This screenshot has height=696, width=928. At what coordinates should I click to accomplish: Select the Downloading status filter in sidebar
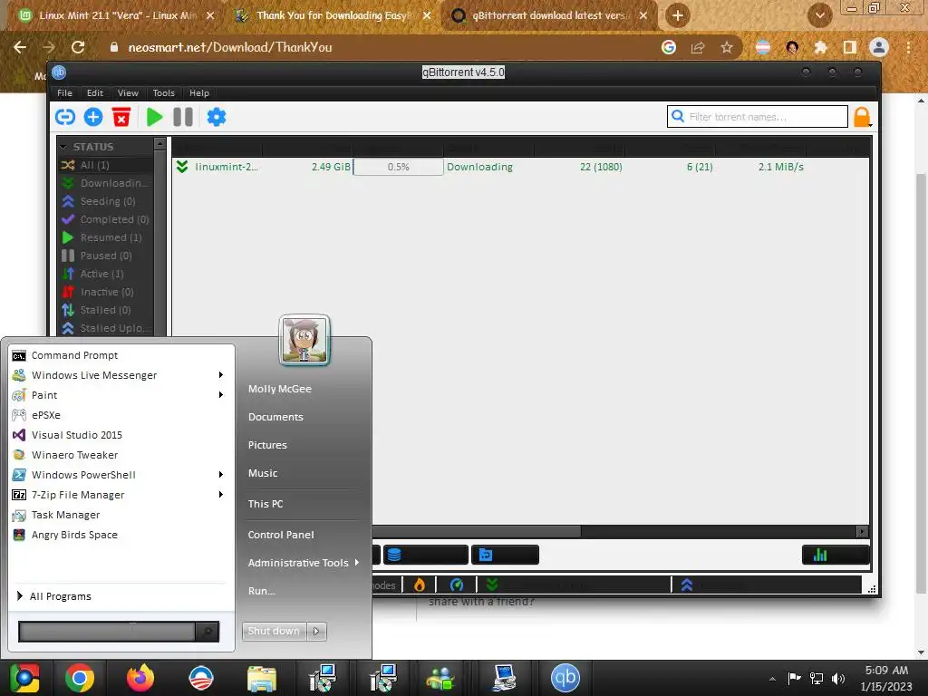105,183
